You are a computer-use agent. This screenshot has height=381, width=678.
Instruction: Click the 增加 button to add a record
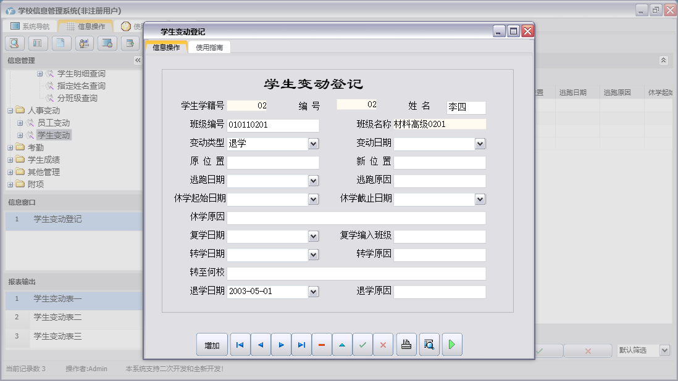tap(212, 345)
